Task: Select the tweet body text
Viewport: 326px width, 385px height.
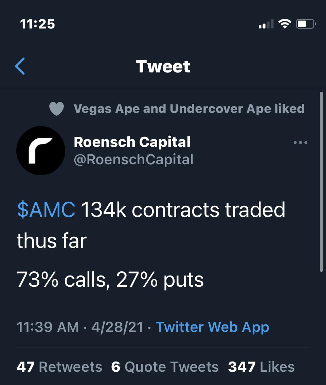Action: pyautogui.click(x=153, y=241)
